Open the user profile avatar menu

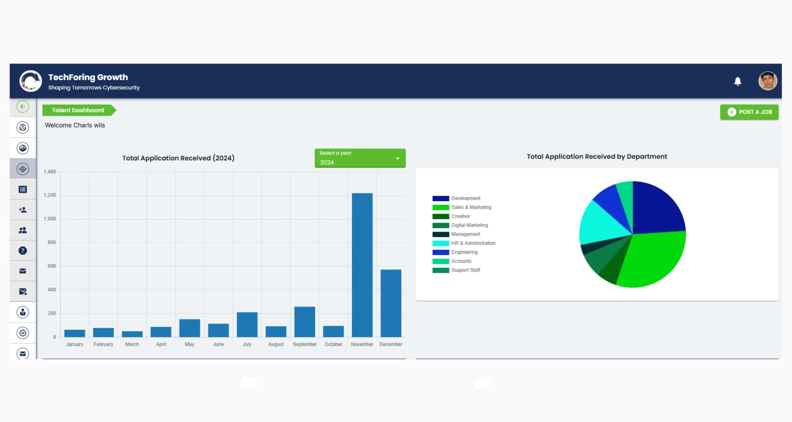pyautogui.click(x=767, y=81)
